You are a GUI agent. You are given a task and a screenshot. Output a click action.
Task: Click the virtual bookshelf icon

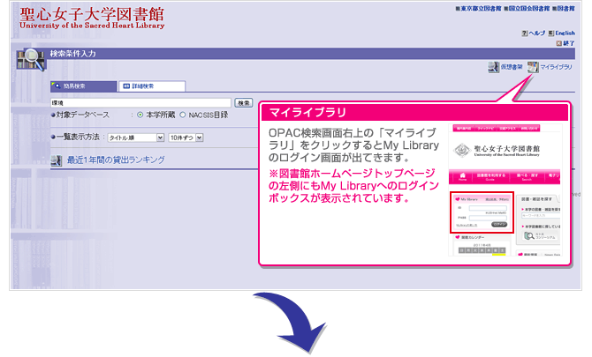coord(493,67)
